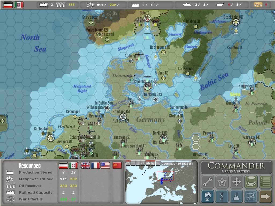The width and height of the screenshot is (275, 206).
Task: Select the German flag in Resources panel
Action: coord(63,165)
